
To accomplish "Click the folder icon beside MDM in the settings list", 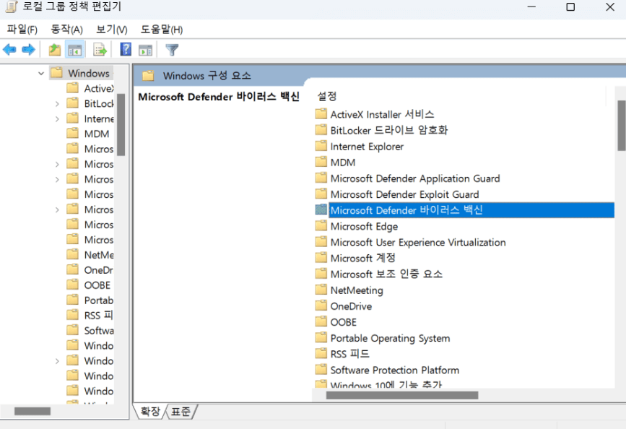I will (x=321, y=162).
